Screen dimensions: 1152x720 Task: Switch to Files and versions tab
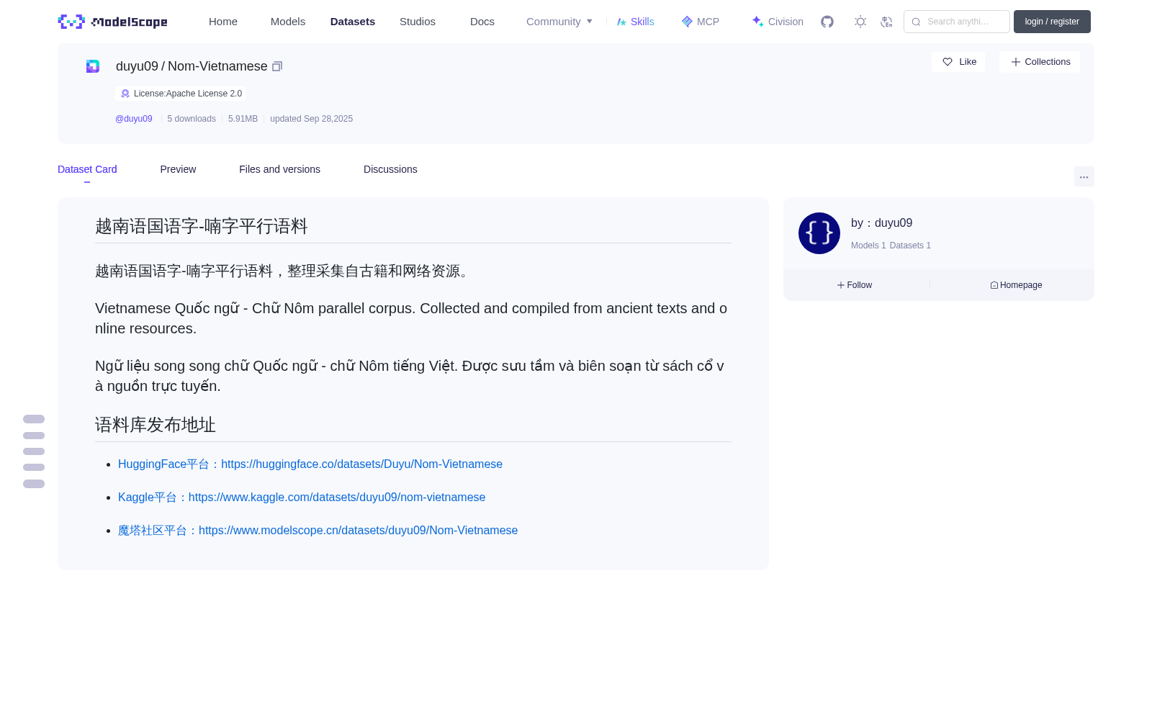click(279, 169)
